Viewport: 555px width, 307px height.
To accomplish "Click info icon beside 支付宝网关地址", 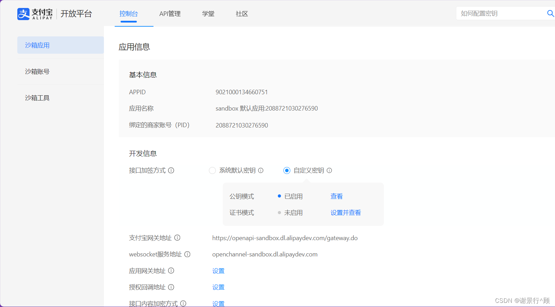I will click(x=177, y=238).
